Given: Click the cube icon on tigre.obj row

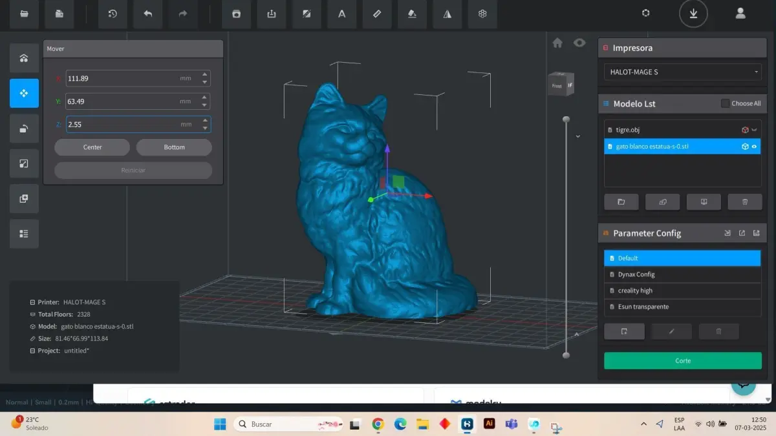Looking at the screenshot, I should click(x=745, y=130).
